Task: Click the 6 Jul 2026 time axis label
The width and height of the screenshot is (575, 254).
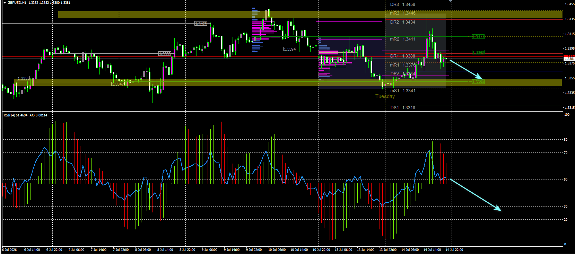Action: click(9, 250)
